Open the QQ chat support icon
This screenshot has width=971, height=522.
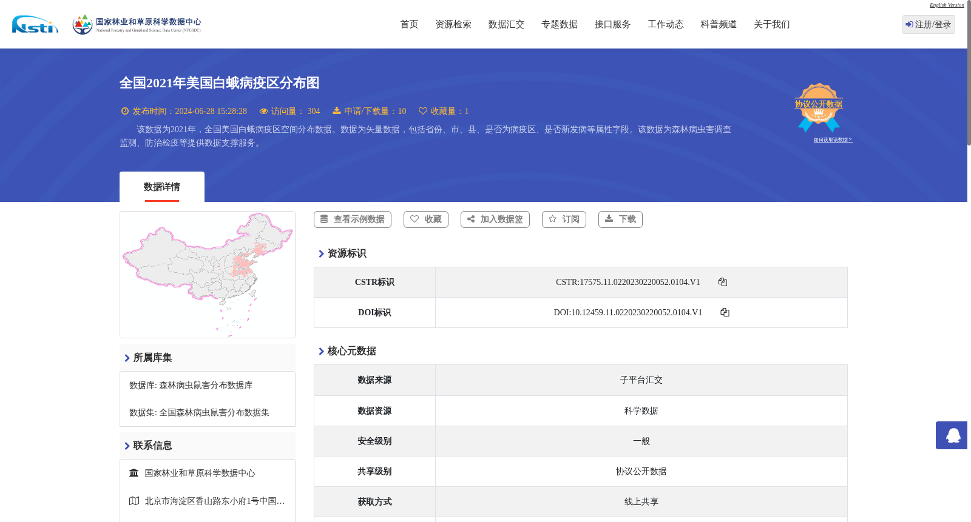pos(952,435)
